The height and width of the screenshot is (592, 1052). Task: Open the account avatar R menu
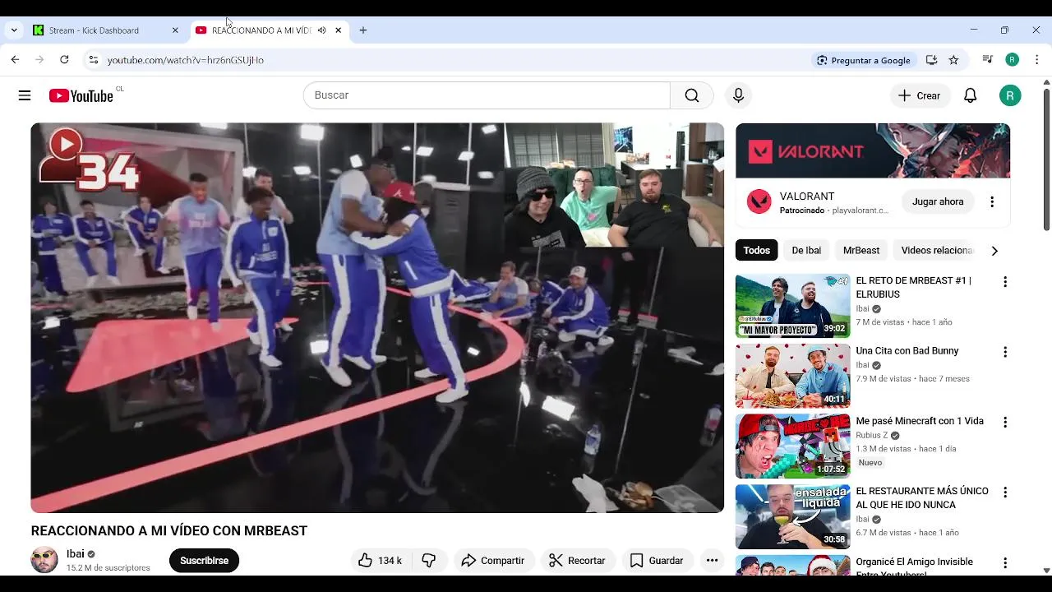[1010, 95]
